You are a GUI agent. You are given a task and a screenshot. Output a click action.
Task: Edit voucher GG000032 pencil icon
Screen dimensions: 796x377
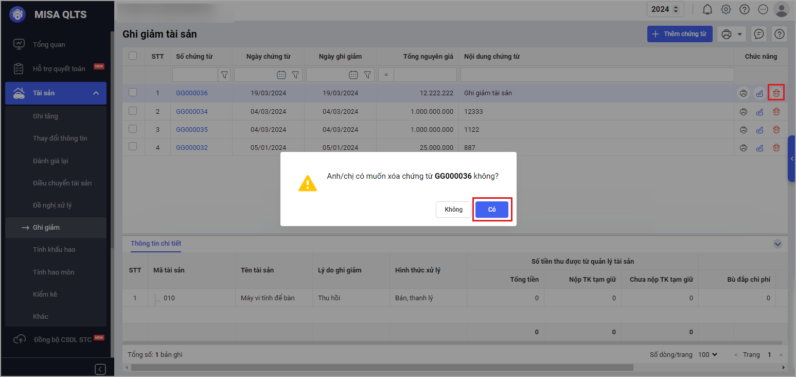[759, 148]
